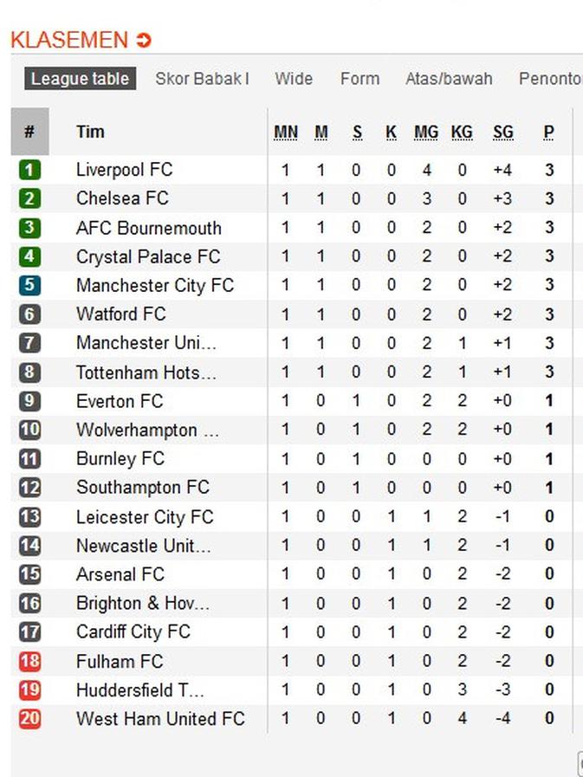Click the teal rank 5 badge
The height and width of the screenshot is (777, 583).
29,285
